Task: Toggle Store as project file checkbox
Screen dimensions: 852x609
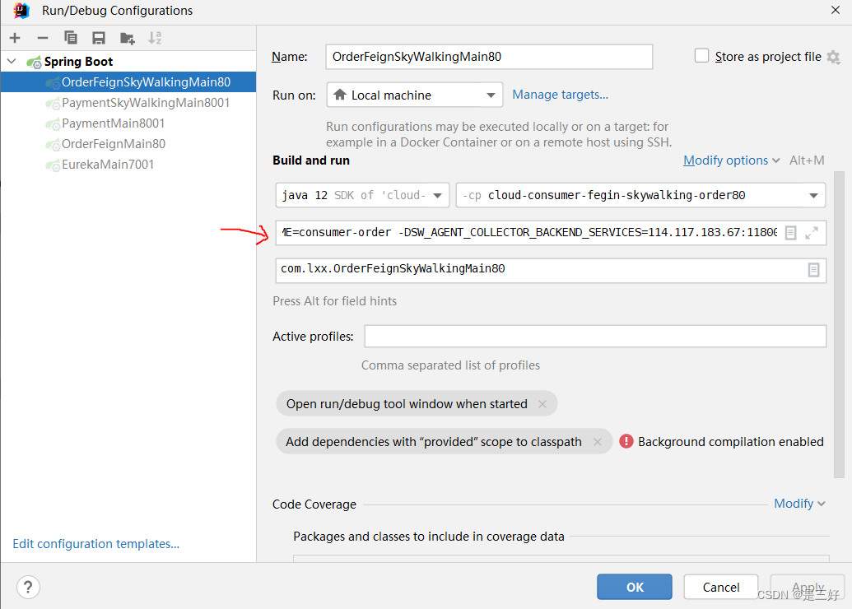Action: coord(701,56)
